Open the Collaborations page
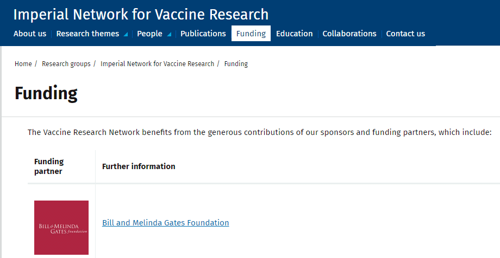Screen dimensions: 500x258 point(349,34)
